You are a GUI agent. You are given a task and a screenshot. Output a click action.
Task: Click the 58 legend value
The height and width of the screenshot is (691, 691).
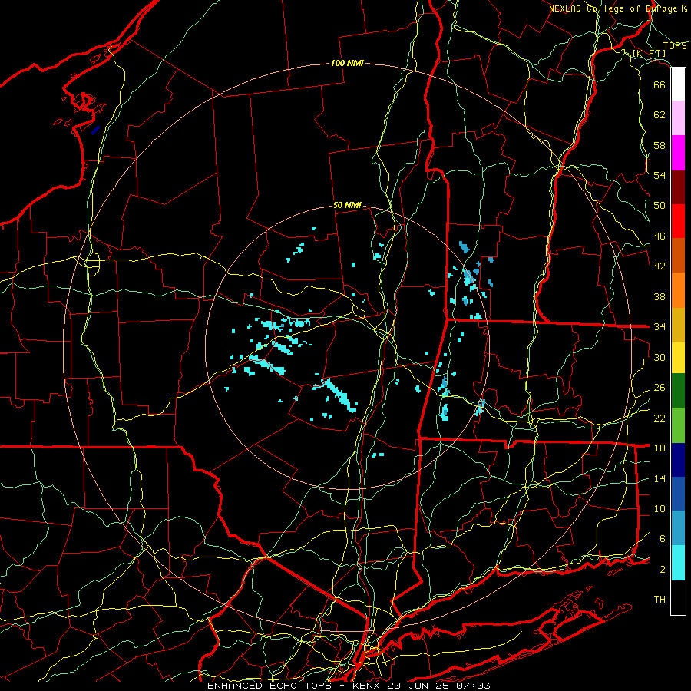click(x=660, y=145)
